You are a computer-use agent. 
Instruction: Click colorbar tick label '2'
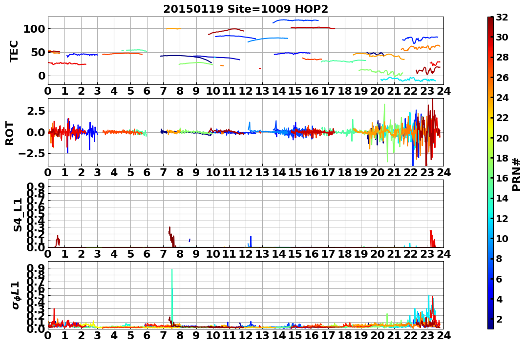[500, 319]
